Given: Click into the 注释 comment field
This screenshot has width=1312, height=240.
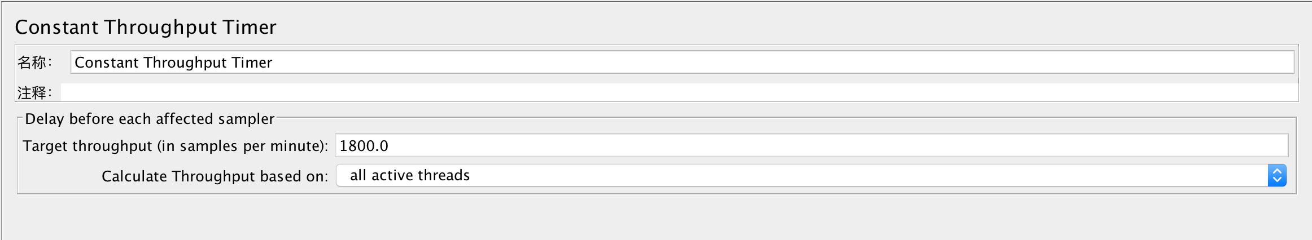Looking at the screenshot, I should coord(677,92).
